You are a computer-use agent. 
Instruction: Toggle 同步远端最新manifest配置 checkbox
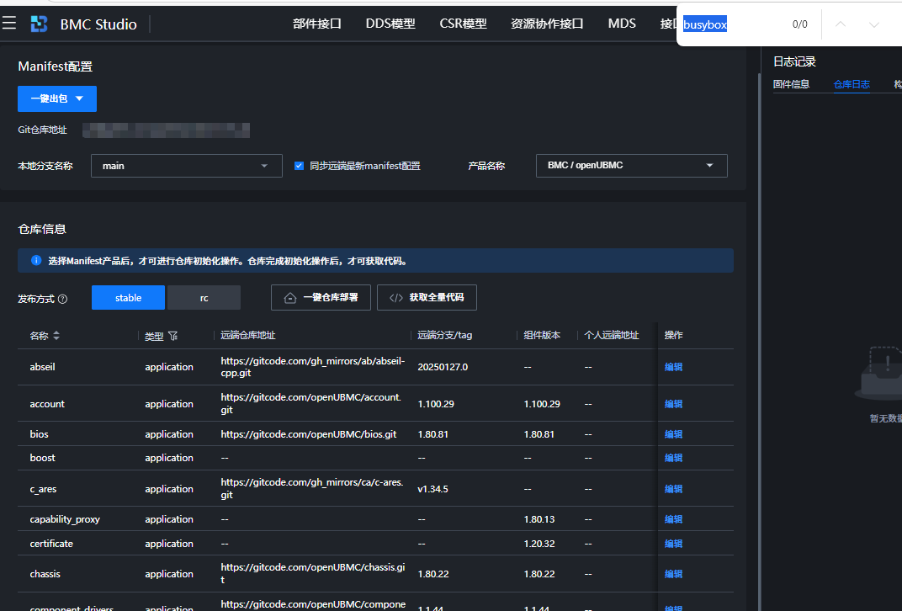(x=299, y=166)
